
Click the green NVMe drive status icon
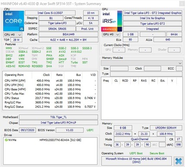click(6, 140)
